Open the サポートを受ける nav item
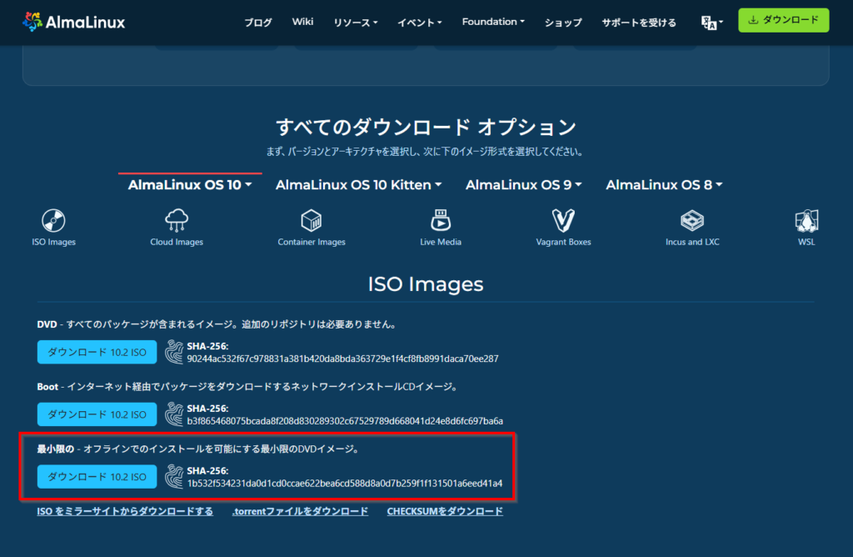The height and width of the screenshot is (557, 853). click(639, 23)
